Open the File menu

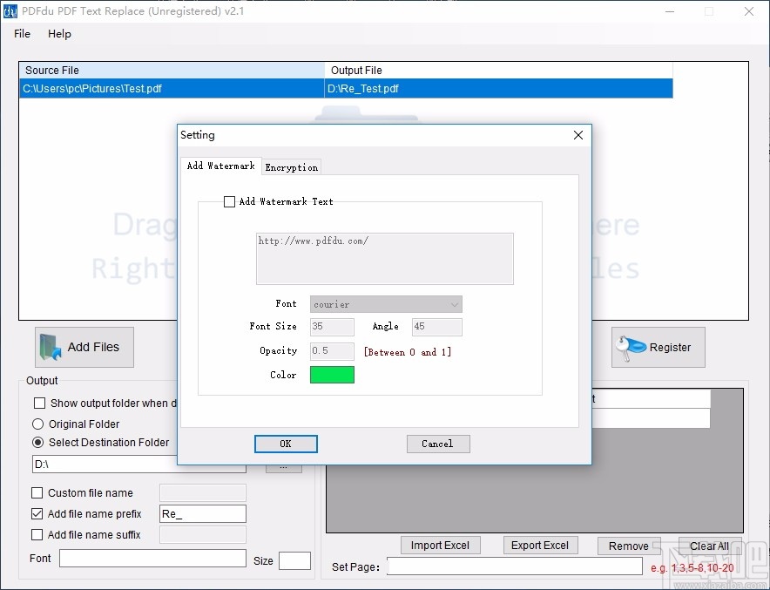(x=21, y=34)
